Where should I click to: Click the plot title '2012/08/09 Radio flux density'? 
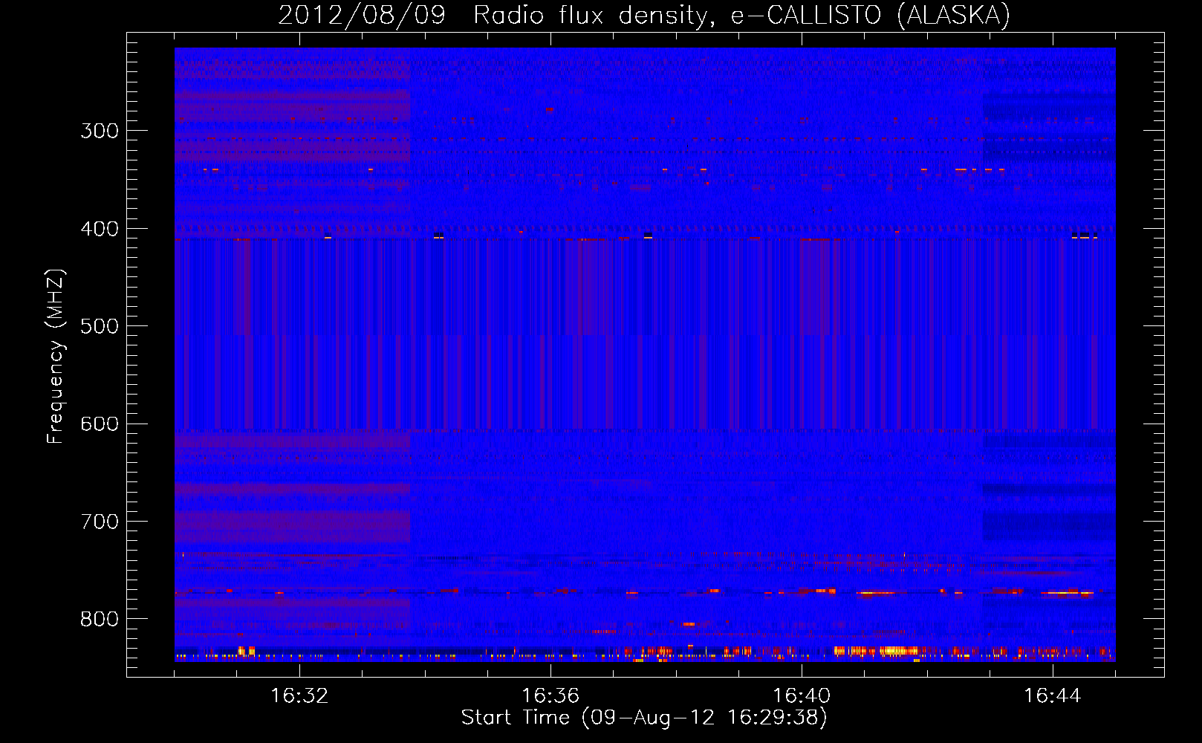[644, 15]
